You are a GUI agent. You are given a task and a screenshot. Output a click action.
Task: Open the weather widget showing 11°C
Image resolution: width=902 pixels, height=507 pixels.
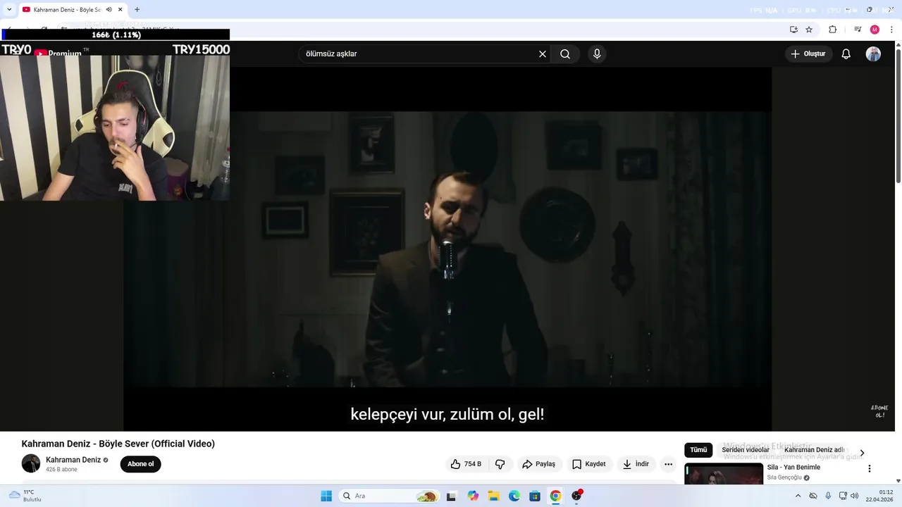pos(25,496)
